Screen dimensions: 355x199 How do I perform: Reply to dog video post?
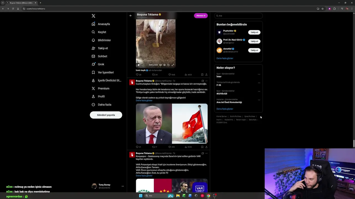tap(138, 75)
